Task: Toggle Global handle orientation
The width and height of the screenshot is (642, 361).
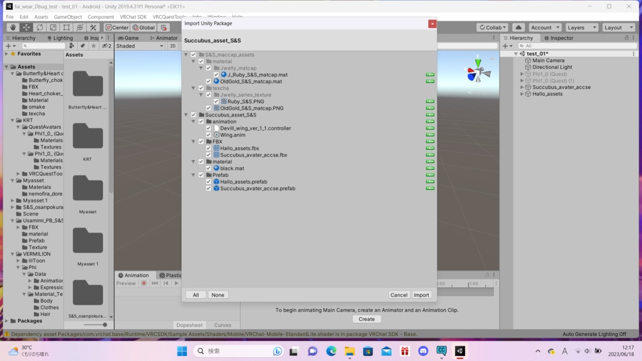Action: 142,27
